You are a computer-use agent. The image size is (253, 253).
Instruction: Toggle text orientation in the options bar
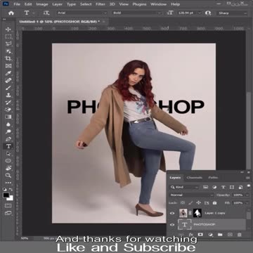tap(46, 13)
